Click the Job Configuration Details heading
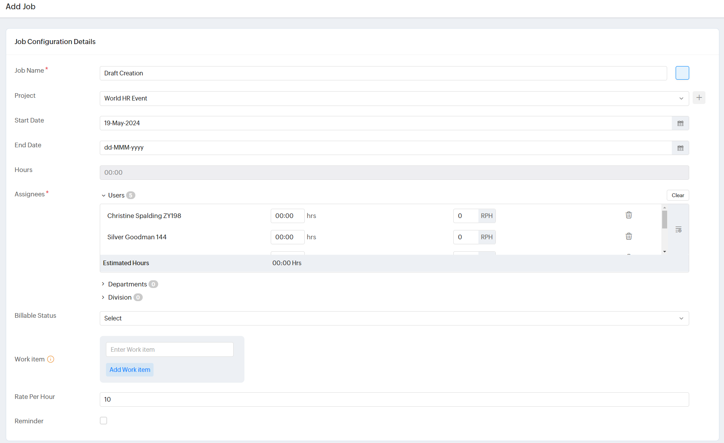Image resolution: width=724 pixels, height=443 pixels. (55, 42)
